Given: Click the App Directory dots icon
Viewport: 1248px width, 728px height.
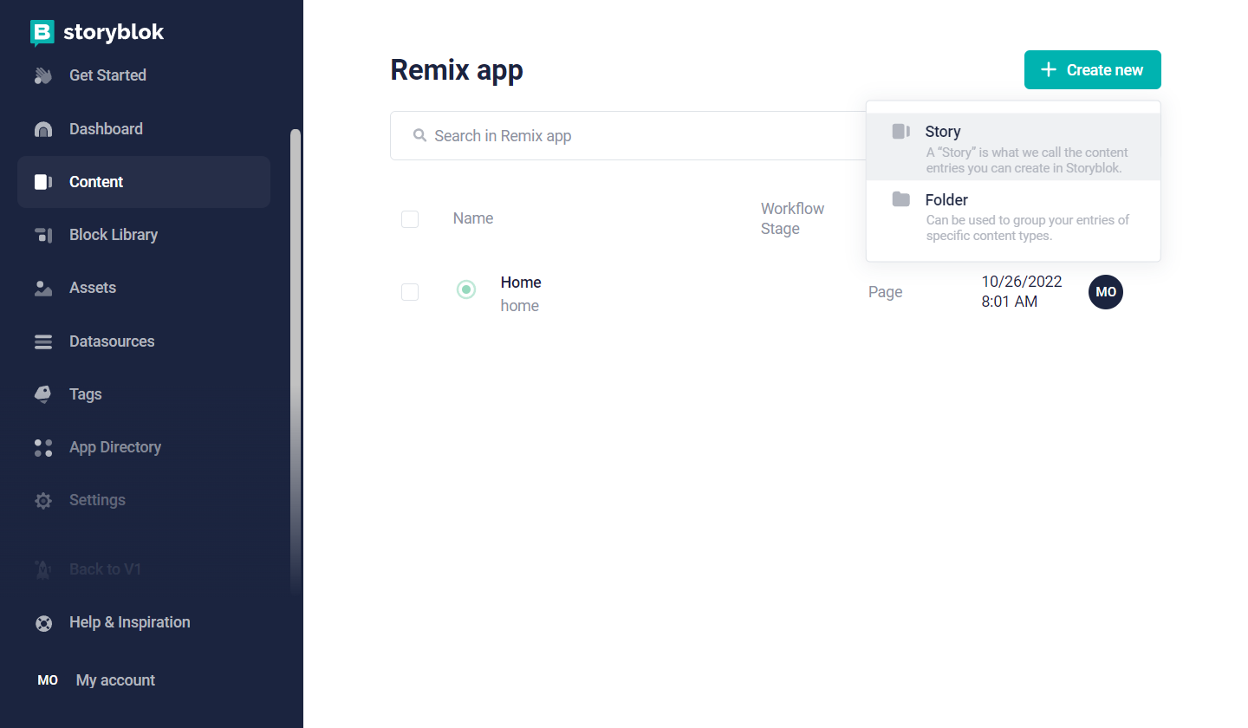Looking at the screenshot, I should 43,447.
